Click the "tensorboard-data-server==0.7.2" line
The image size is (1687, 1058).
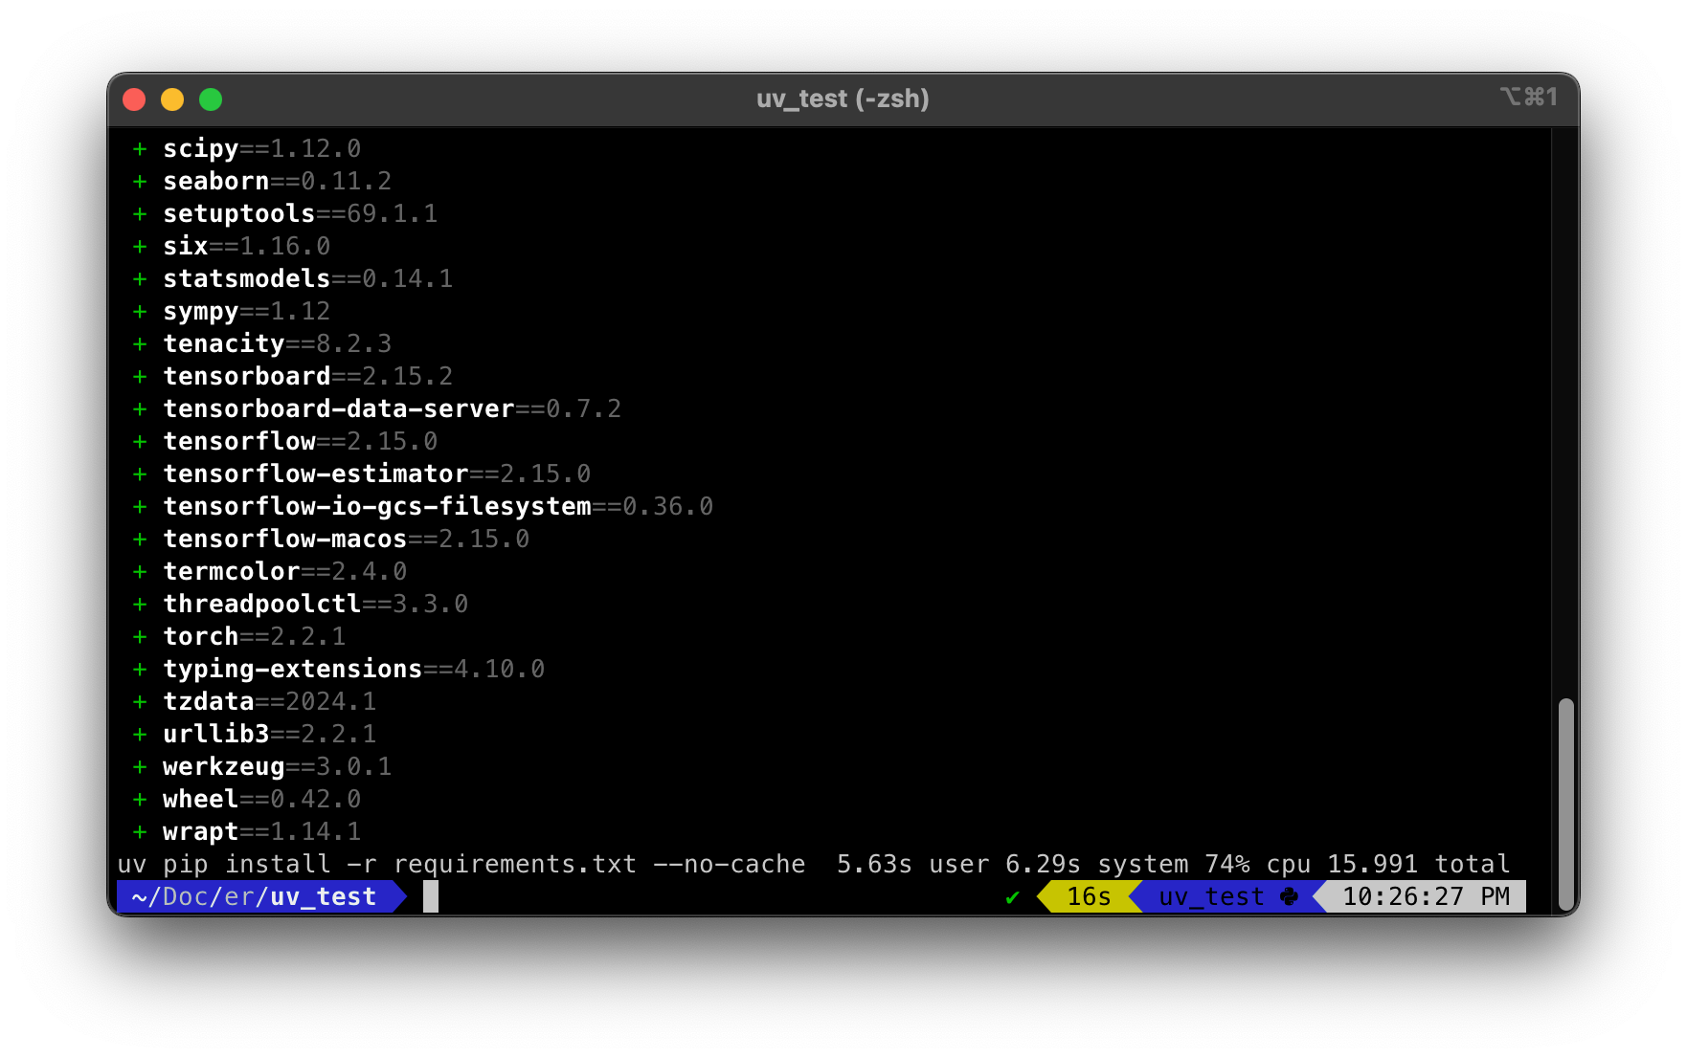(377, 408)
